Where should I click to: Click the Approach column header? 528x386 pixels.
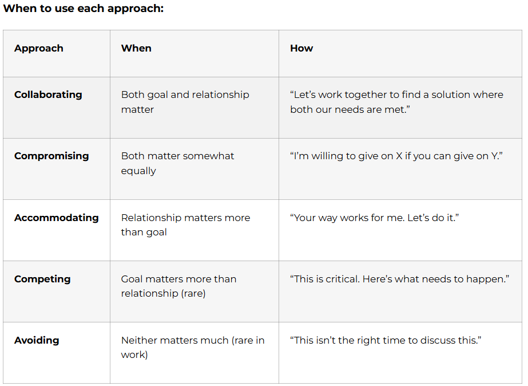pyautogui.click(x=39, y=48)
